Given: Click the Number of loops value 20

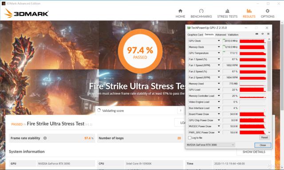Looking at the screenshot, I should click(179, 138).
